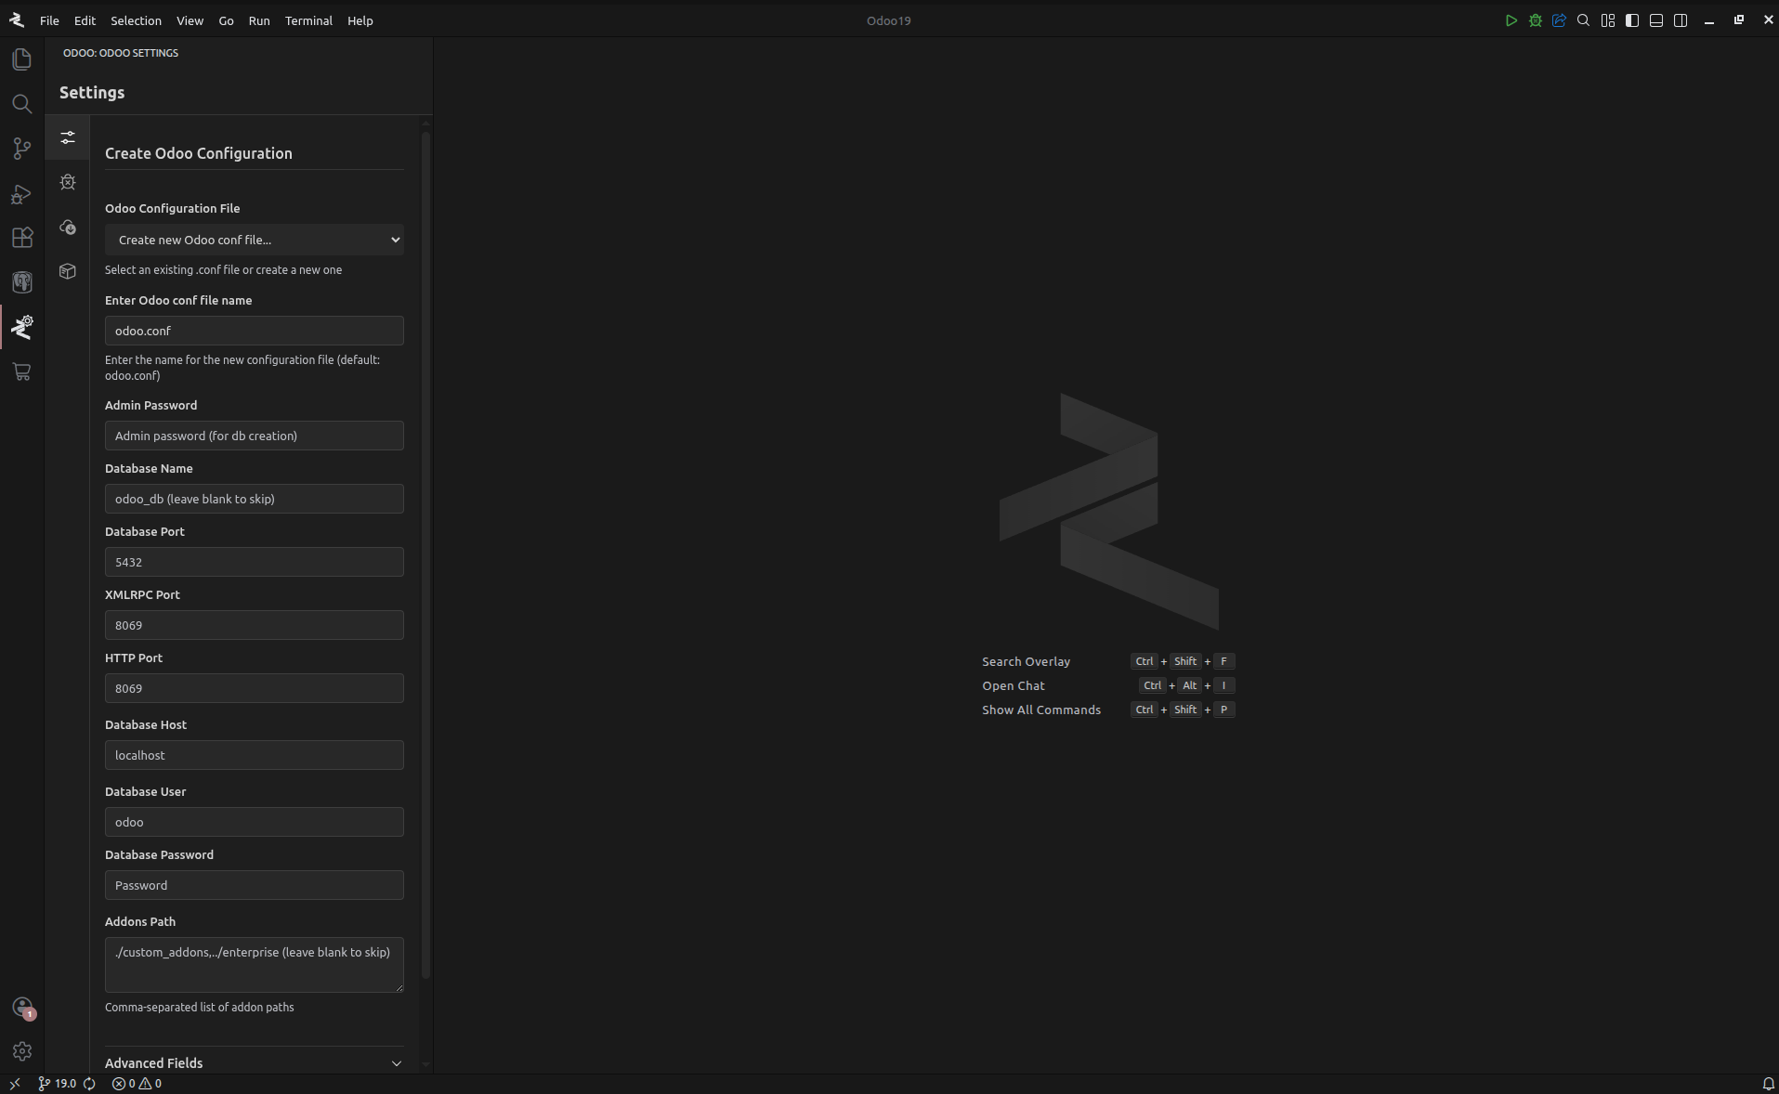Click the green Run play icon

tap(1511, 20)
